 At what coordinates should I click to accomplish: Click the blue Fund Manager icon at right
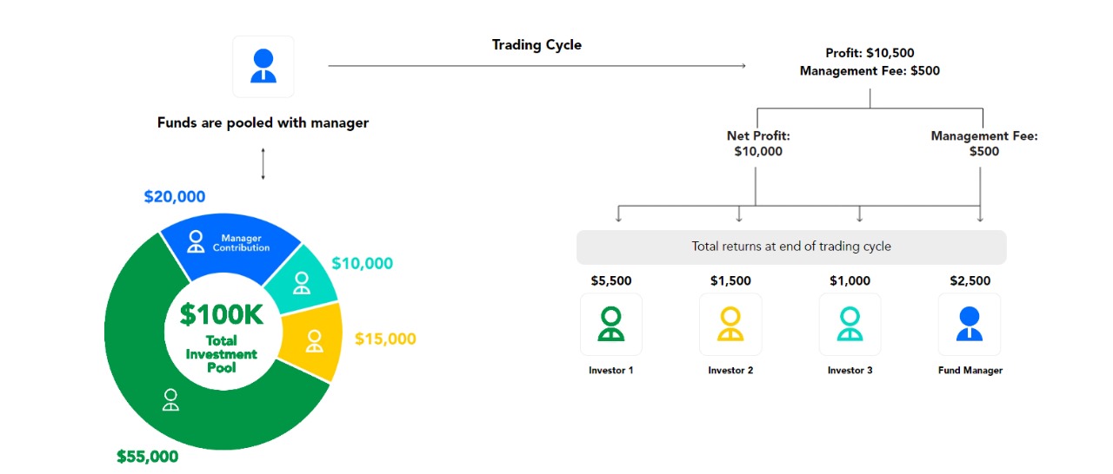coord(970,324)
